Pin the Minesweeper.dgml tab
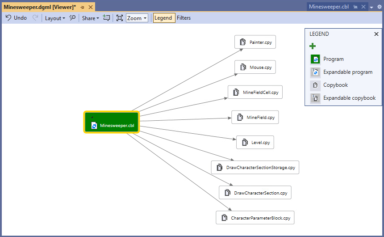Screen dimensions: 384x237 [82, 7]
